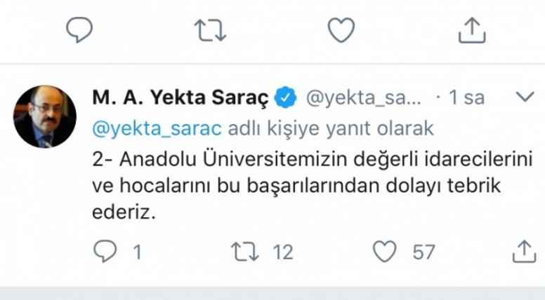The height and width of the screenshot is (300, 545).
Task: Click the like count showing 57
Action: [x=423, y=252]
